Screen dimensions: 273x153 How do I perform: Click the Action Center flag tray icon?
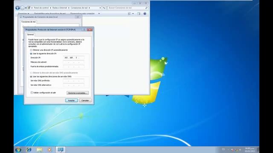232,150
